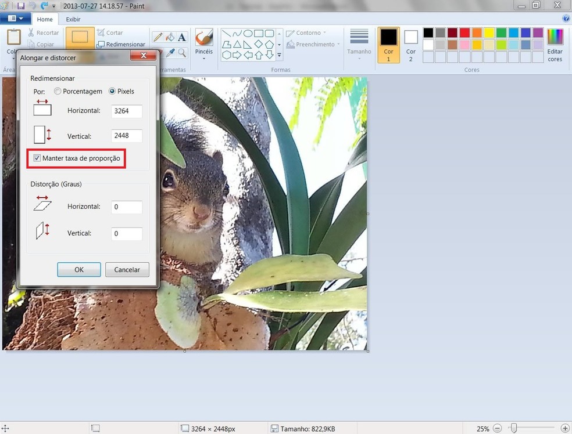Choose the rounded rectangle shape

click(x=269, y=34)
